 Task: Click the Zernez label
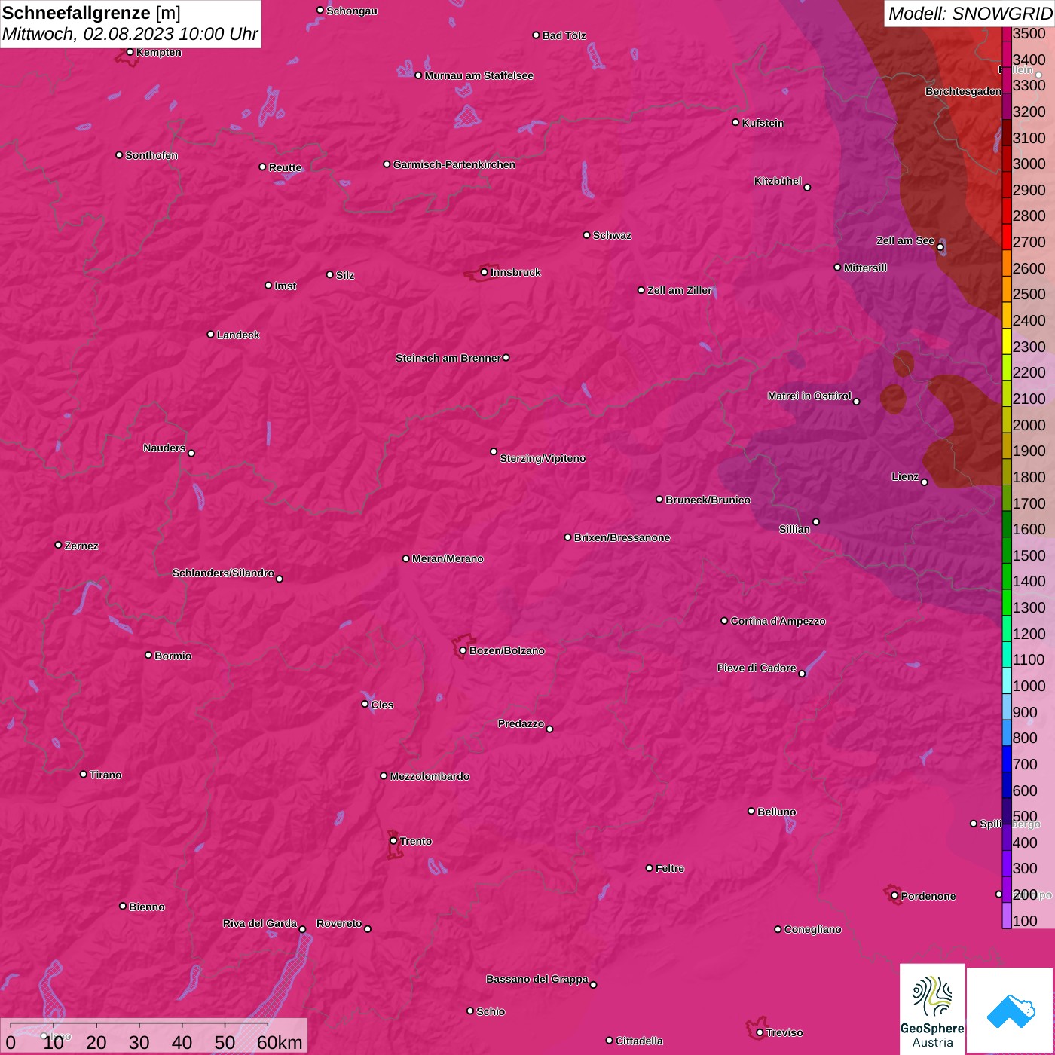81,546
